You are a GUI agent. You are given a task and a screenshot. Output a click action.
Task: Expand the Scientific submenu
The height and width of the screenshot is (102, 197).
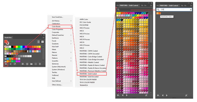tap(60, 61)
